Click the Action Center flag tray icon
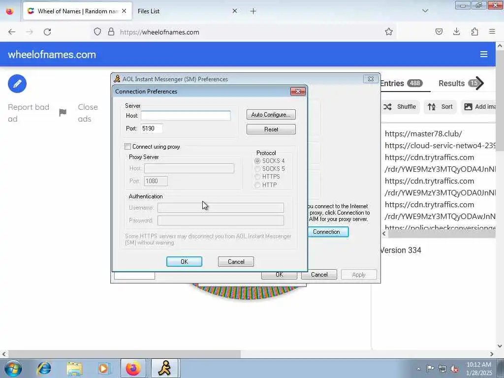 point(430,368)
